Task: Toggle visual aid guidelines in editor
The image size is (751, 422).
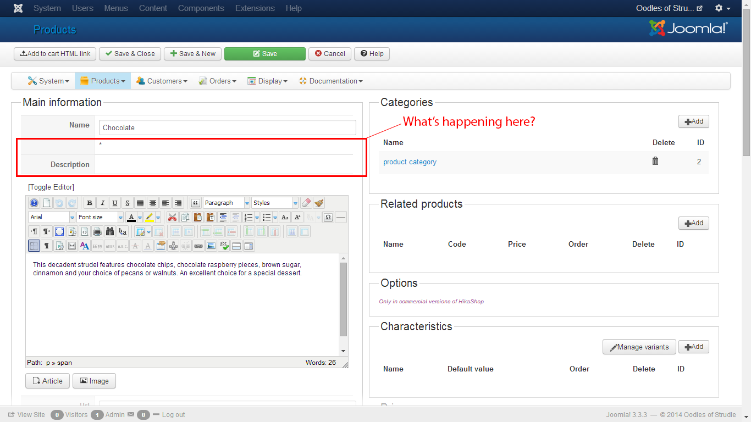Action: (x=34, y=246)
